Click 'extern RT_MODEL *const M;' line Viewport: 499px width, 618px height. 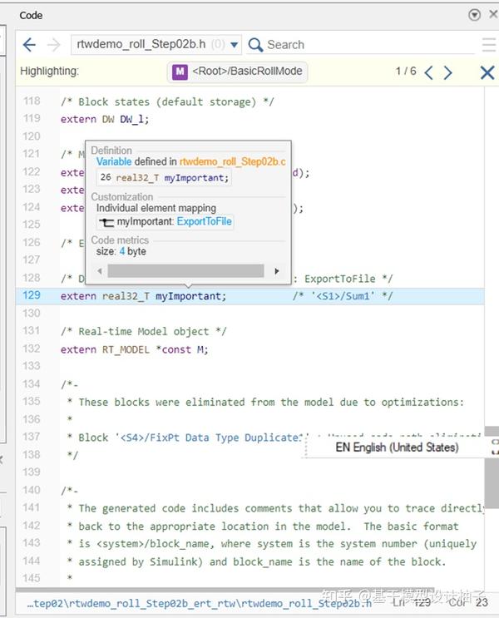click(x=135, y=349)
